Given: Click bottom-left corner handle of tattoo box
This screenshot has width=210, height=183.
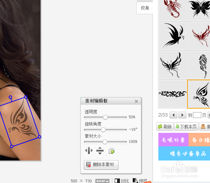Looking at the screenshot, I should pos(12,147).
